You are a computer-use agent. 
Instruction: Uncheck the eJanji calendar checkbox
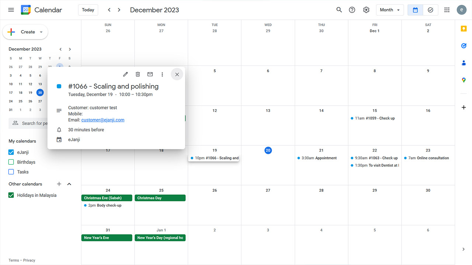tap(11, 152)
